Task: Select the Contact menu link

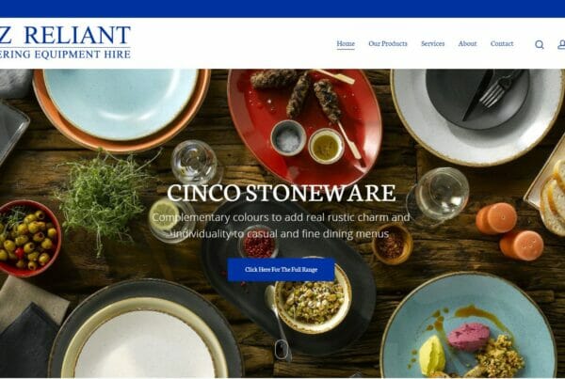Action: pos(502,43)
